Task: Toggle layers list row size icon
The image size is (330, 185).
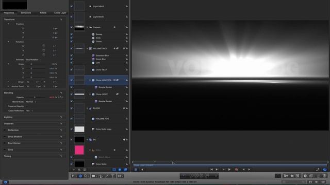Action: pyautogui.click(x=85, y=170)
